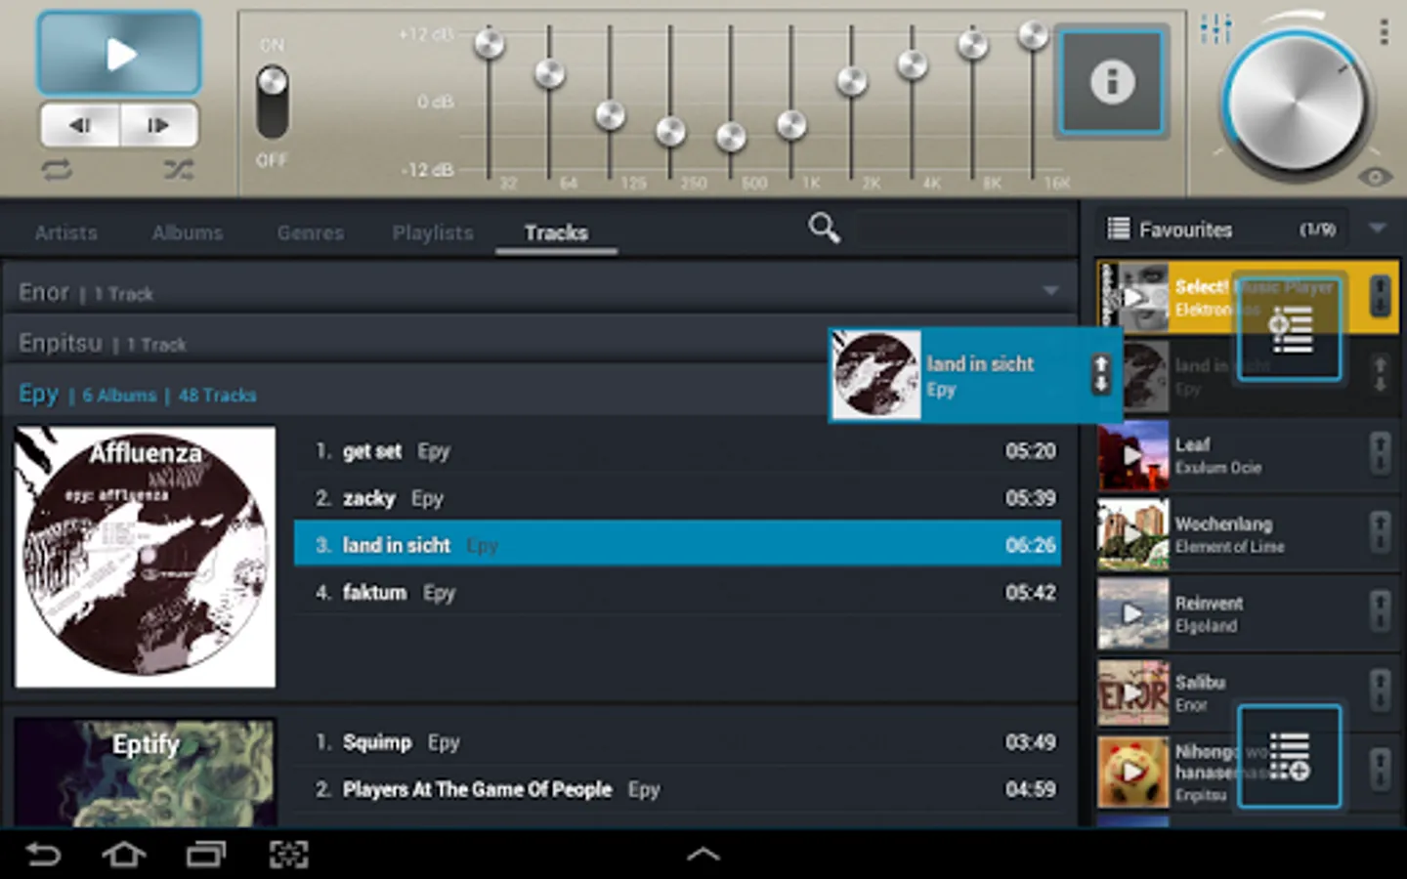Skip to the previous track

[x=80, y=125]
